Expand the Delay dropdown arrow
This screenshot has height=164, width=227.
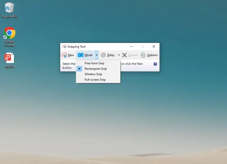(119, 55)
